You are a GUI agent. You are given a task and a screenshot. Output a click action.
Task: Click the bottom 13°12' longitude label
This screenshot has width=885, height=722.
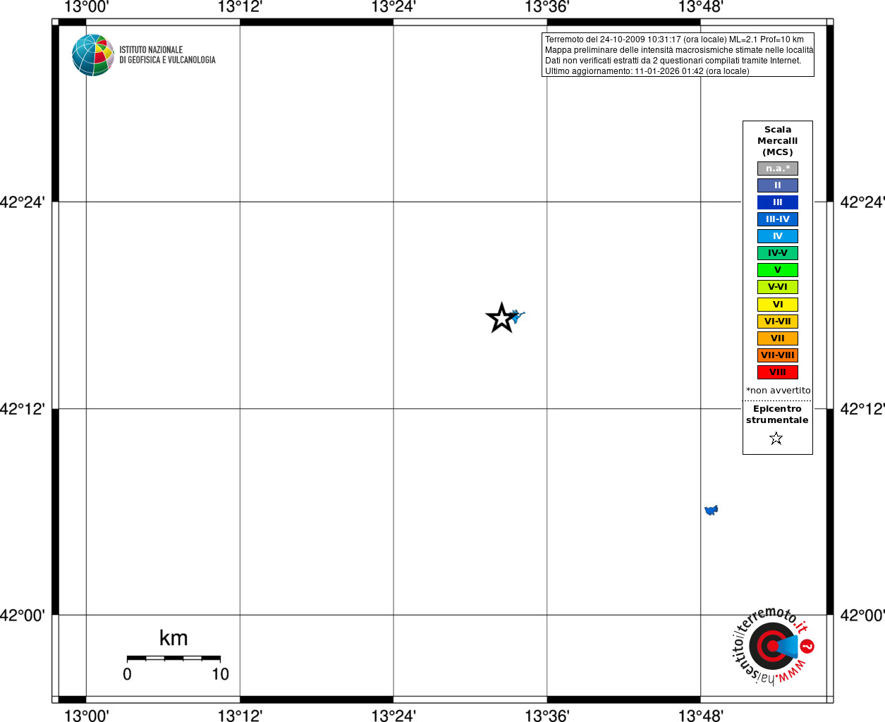[x=240, y=716]
